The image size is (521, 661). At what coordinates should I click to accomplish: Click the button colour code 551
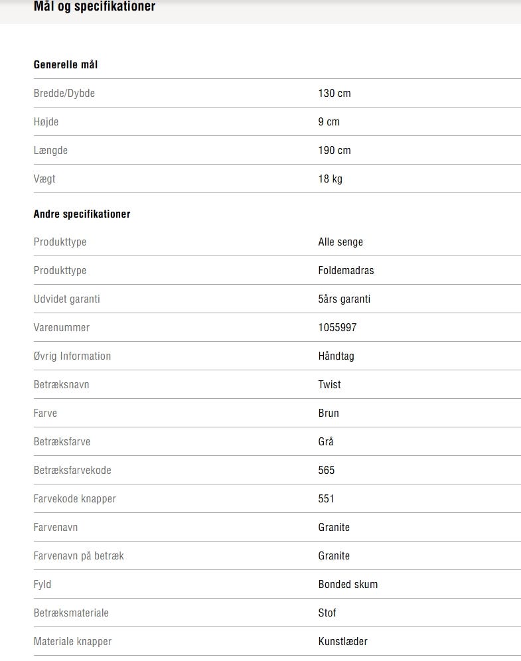pos(327,499)
